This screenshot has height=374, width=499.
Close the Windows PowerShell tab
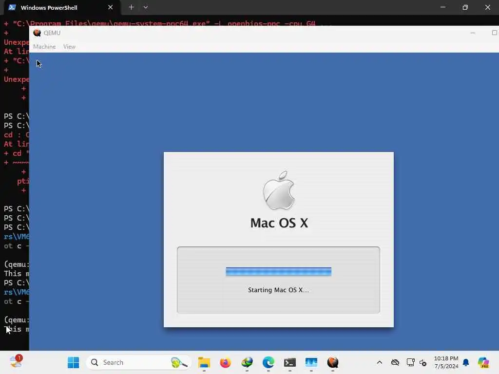pos(111,7)
